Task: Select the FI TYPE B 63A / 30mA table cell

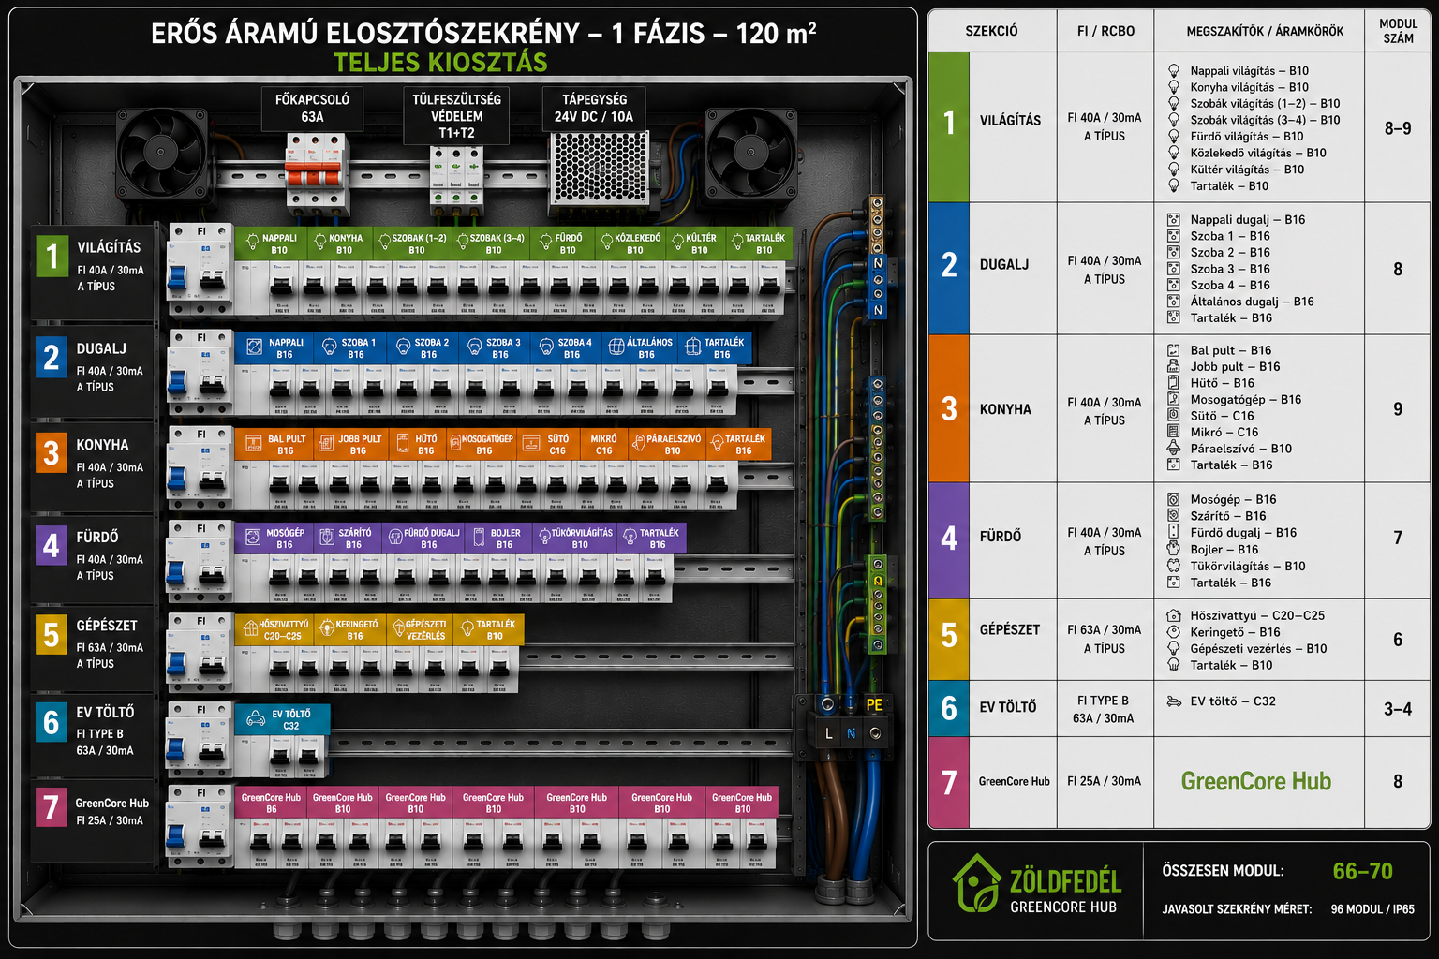Action: 1105,709
